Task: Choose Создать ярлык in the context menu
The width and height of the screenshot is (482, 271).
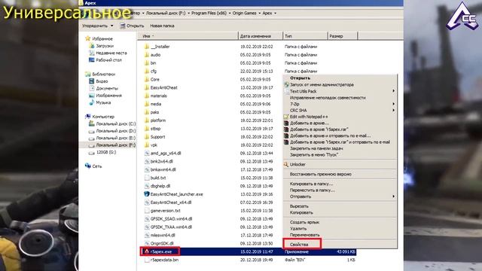Action: click(304, 222)
